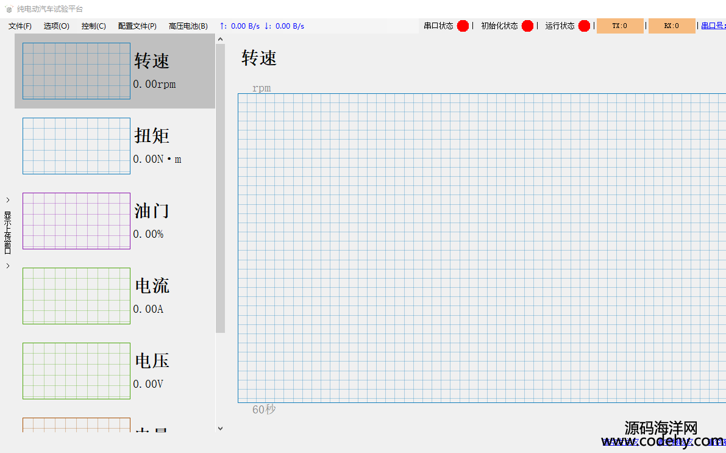This screenshot has width=726, height=453.
Task: Open the 串口号 link
Action: point(713,26)
